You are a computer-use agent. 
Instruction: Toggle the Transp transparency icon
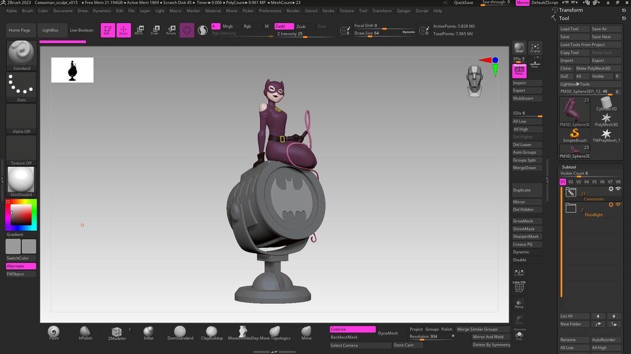pyautogui.click(x=519, y=304)
